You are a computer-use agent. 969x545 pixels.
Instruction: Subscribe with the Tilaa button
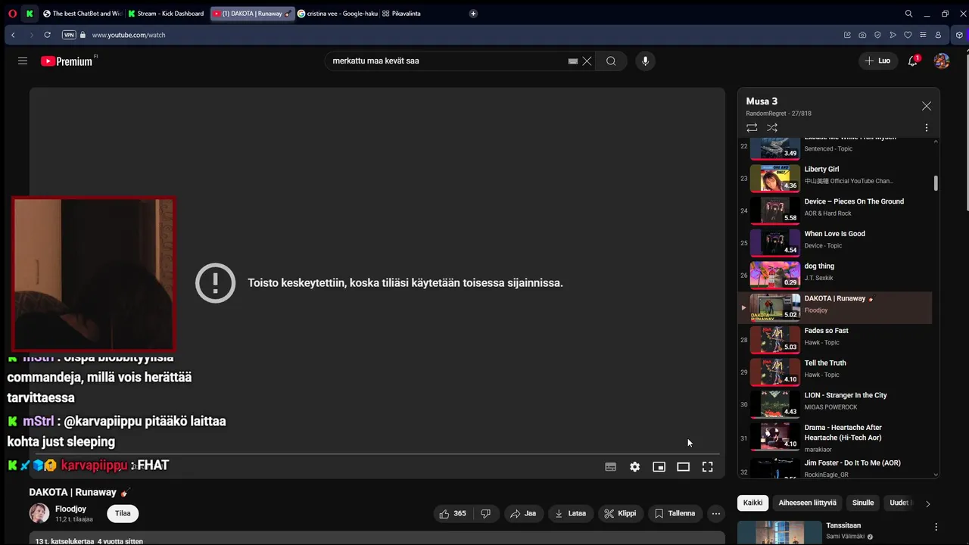click(x=123, y=513)
